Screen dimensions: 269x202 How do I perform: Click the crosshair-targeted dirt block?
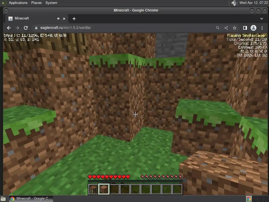[135, 114]
